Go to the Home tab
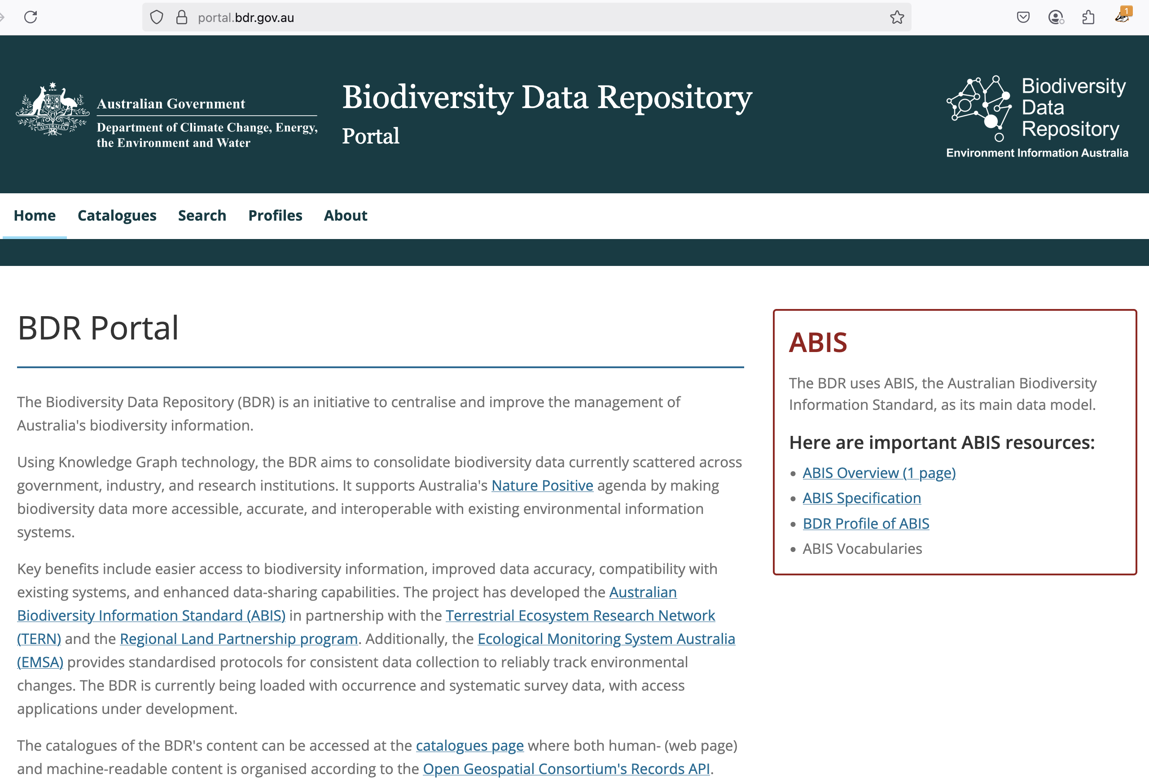The width and height of the screenshot is (1149, 783). pyautogui.click(x=35, y=215)
